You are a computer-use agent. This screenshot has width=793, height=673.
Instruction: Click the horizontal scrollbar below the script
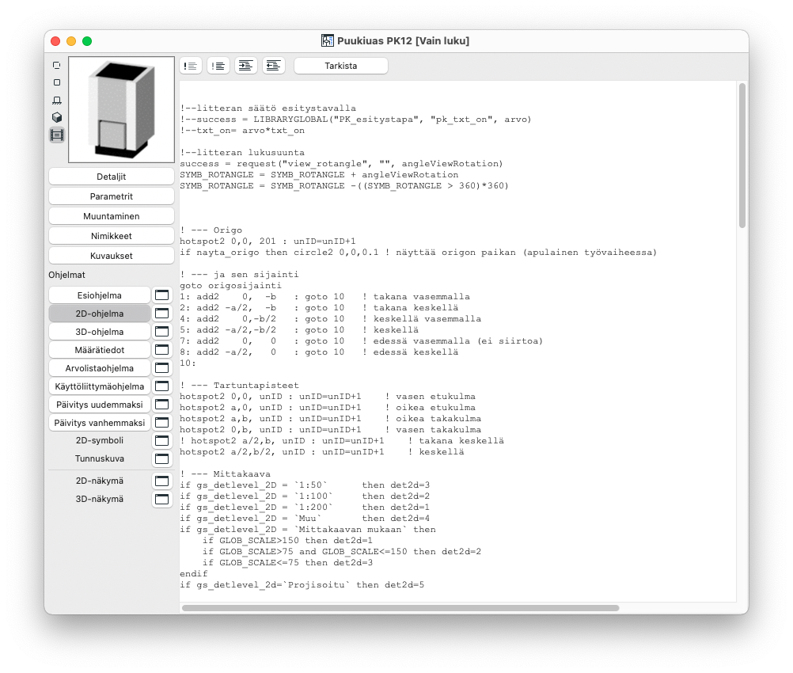[400, 608]
